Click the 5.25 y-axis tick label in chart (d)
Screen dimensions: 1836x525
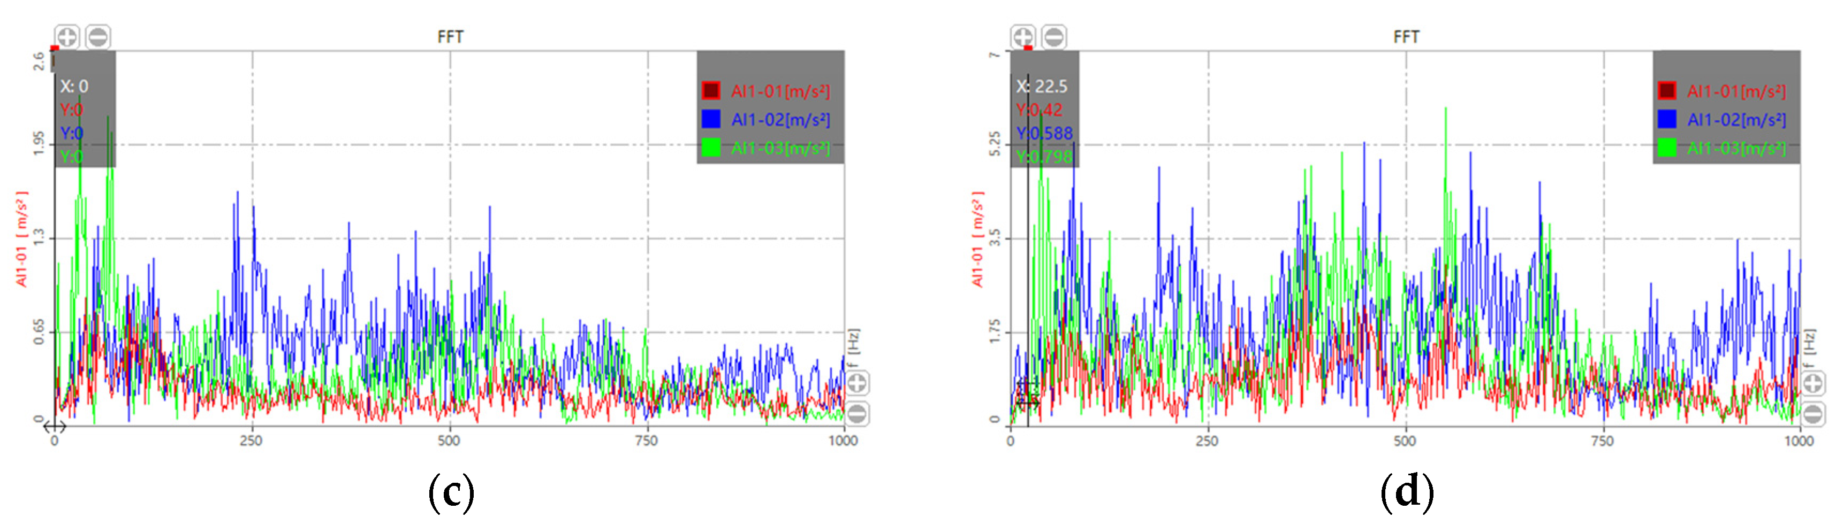point(995,144)
